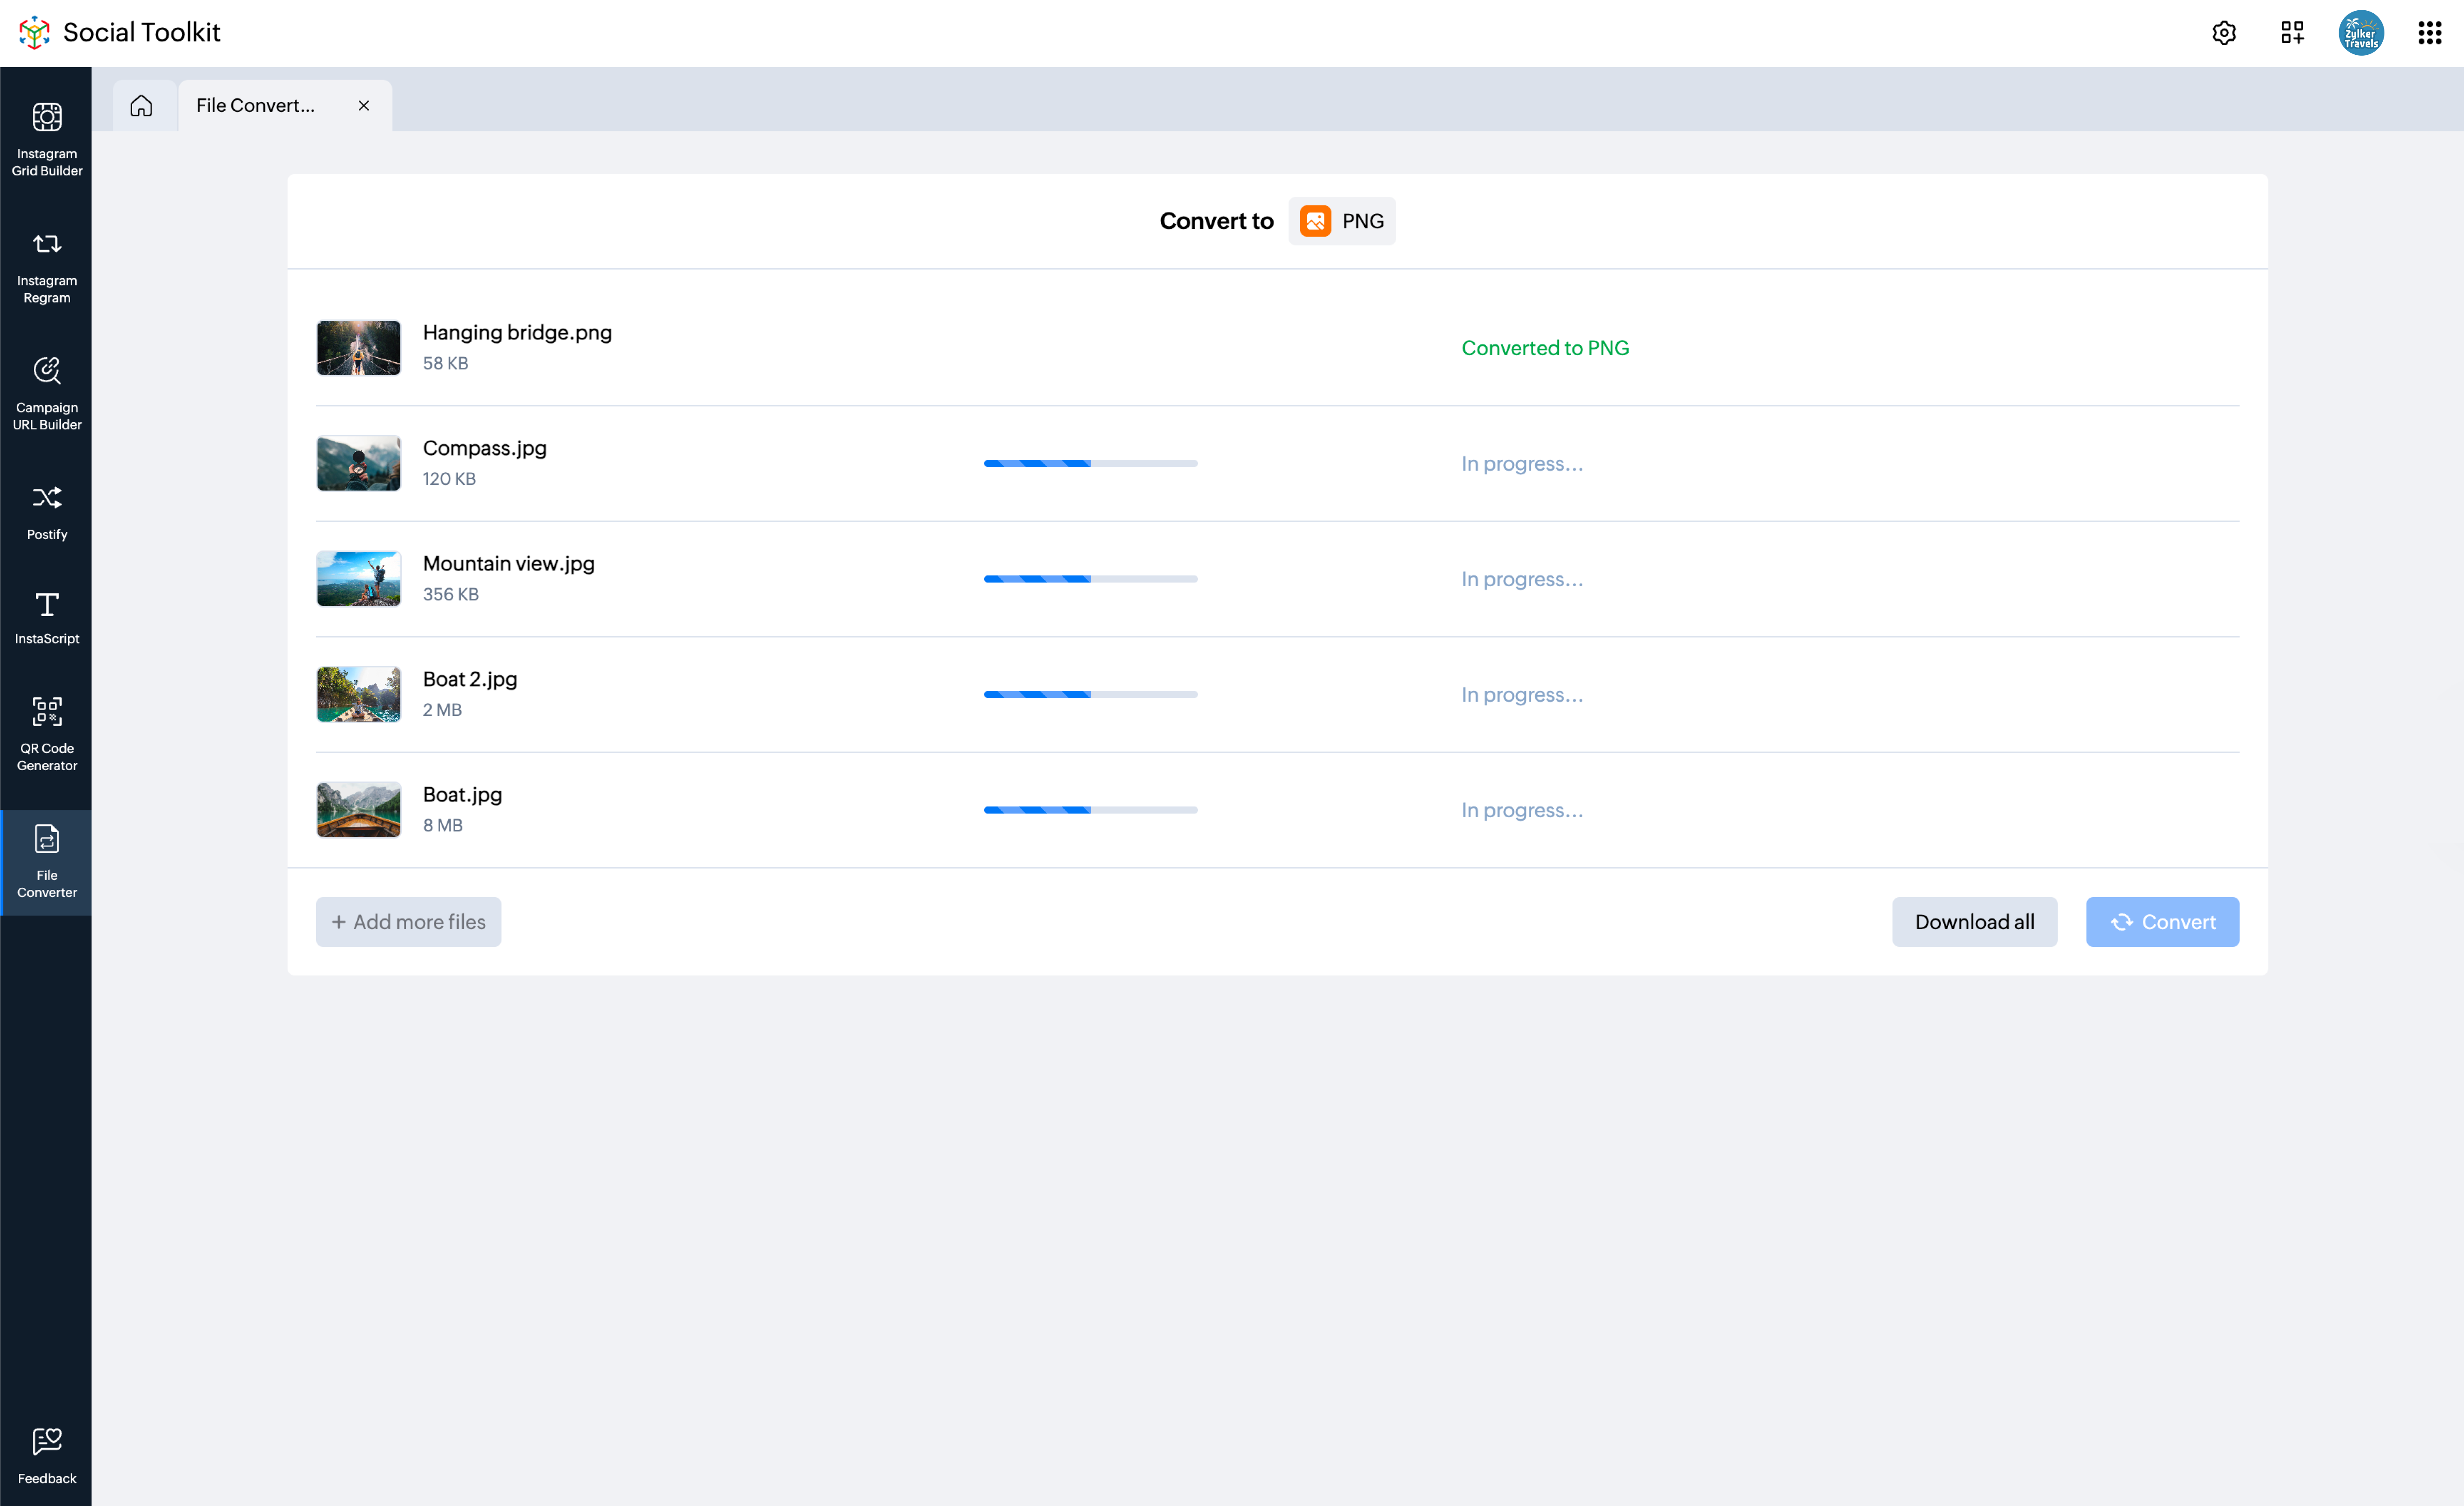Open Campaign URL Builder
This screenshot has height=1506, width=2464.
46,393
